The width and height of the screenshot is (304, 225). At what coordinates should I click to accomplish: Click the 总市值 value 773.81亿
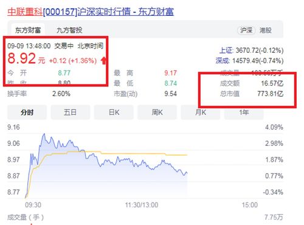coord(271,94)
